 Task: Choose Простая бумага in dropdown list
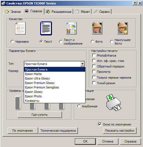[x=55, y=69]
